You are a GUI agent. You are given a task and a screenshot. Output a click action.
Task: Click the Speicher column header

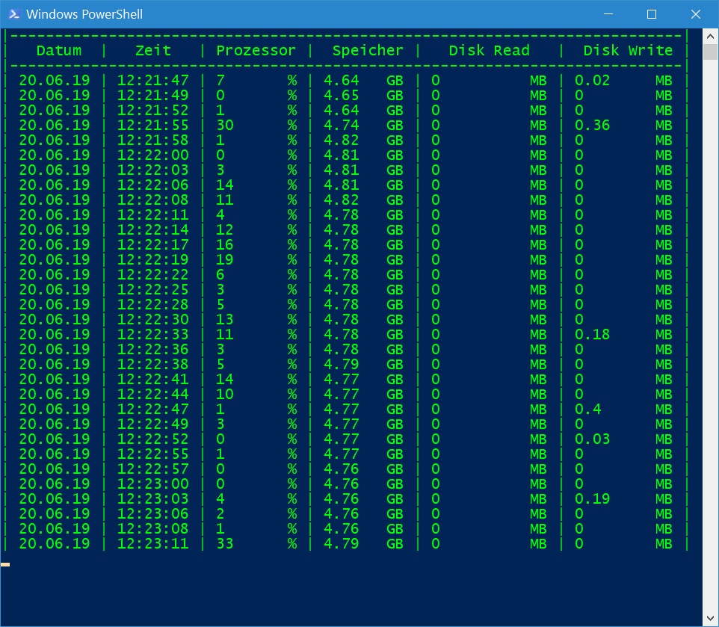pyautogui.click(x=368, y=50)
